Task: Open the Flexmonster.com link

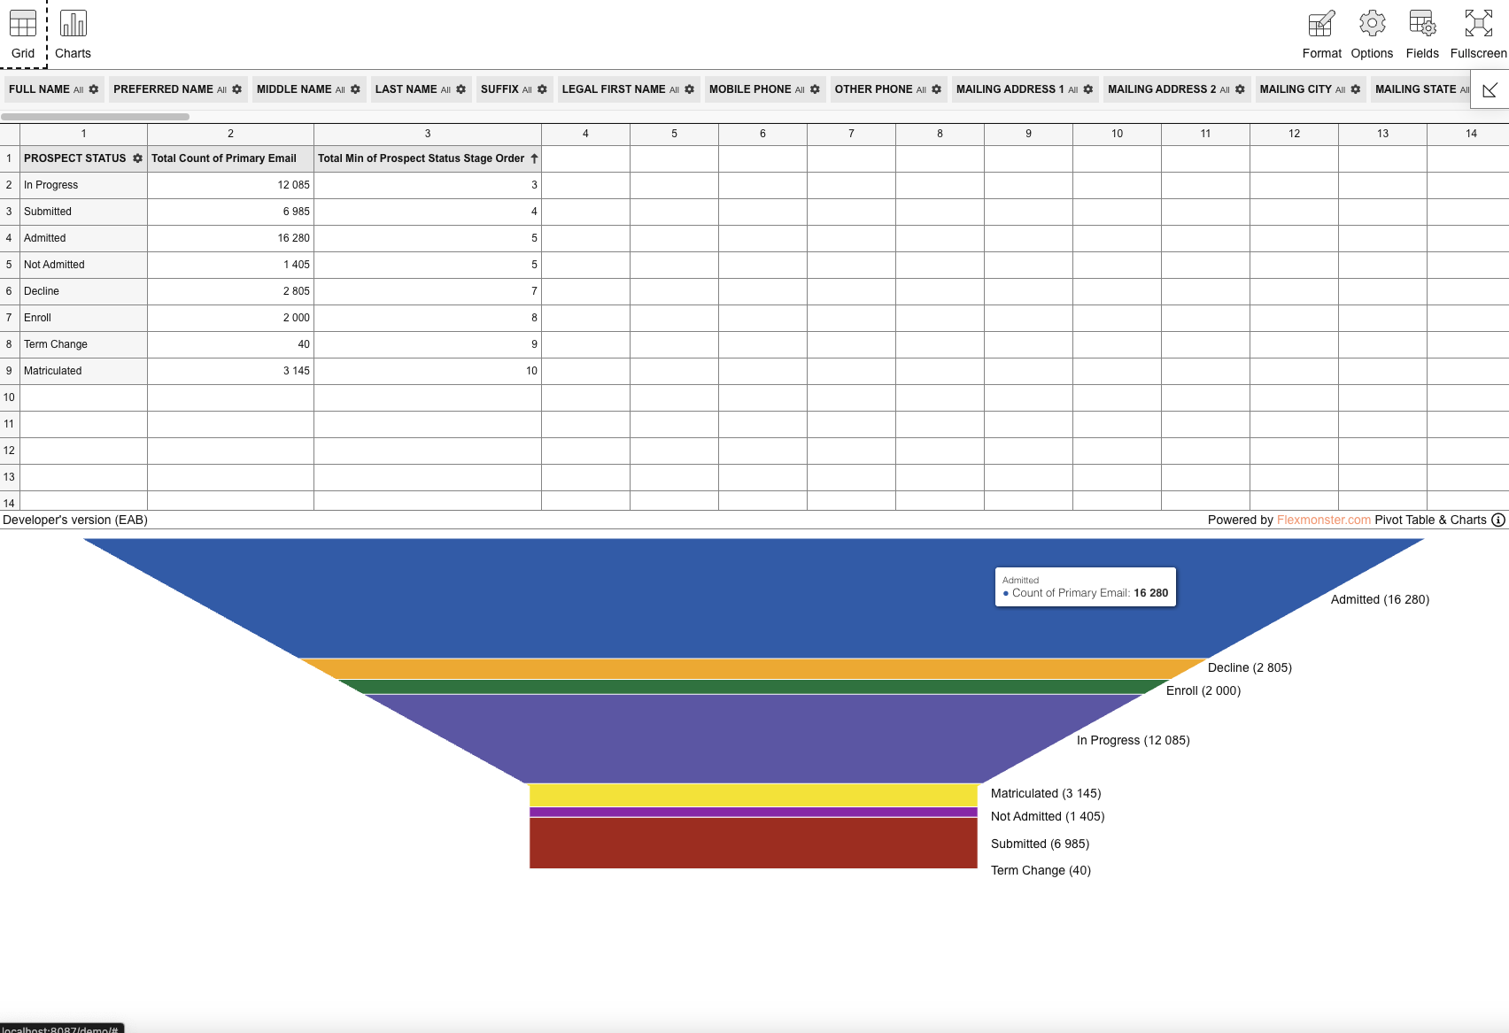Action: (x=1323, y=520)
